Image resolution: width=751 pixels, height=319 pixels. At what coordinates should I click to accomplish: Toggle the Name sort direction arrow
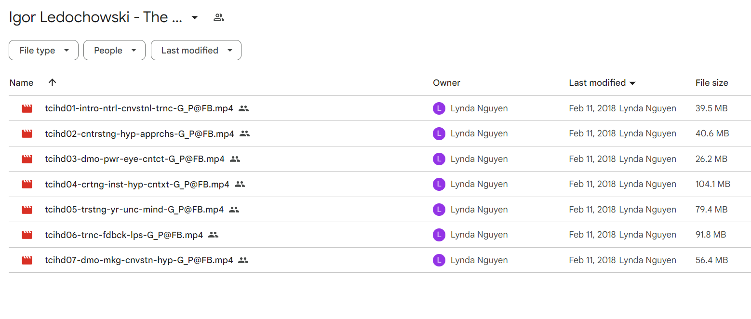pos(53,82)
